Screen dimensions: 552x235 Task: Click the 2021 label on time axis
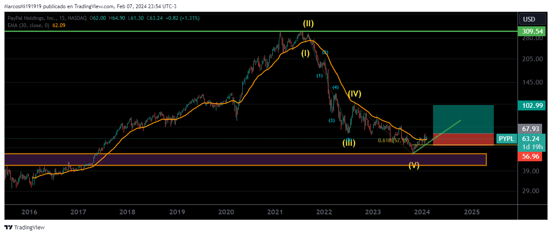[x=275, y=212]
